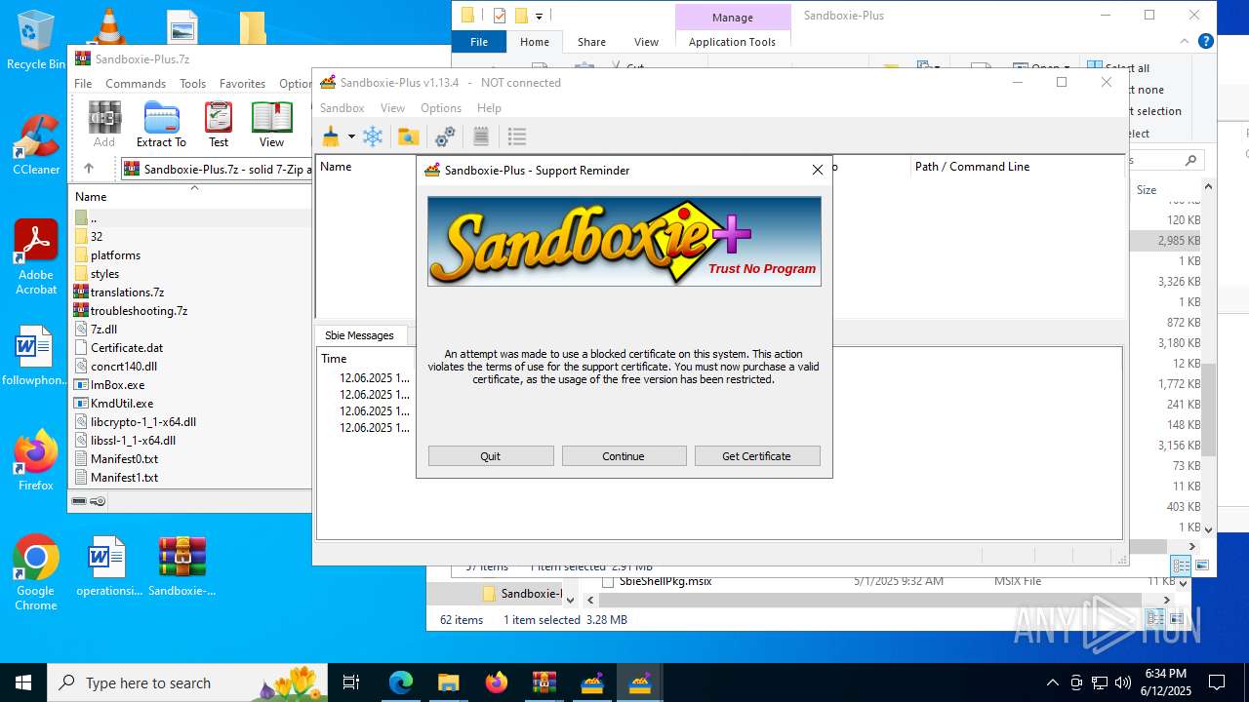Collapse the File Explorer ribbon with chevron
This screenshot has height=702, width=1249.
[1187, 42]
